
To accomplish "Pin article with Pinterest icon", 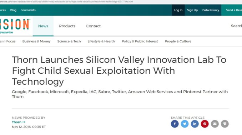I will point(205,124).
